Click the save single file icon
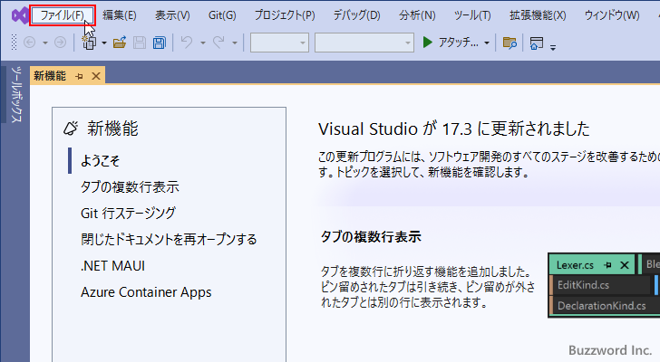This screenshot has width=660, height=362. [x=140, y=43]
